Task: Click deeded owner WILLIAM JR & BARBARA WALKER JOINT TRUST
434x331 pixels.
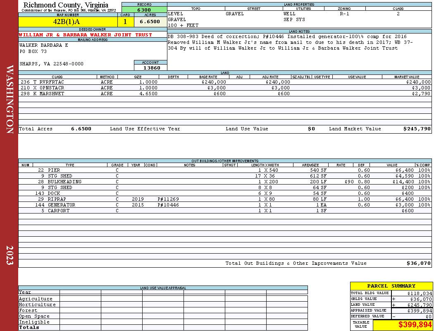Action: click(85, 35)
